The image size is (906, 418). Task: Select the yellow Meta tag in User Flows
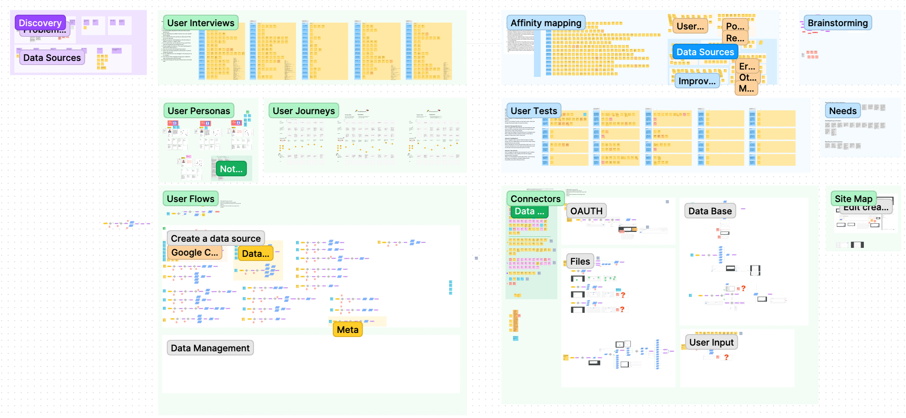[347, 329]
